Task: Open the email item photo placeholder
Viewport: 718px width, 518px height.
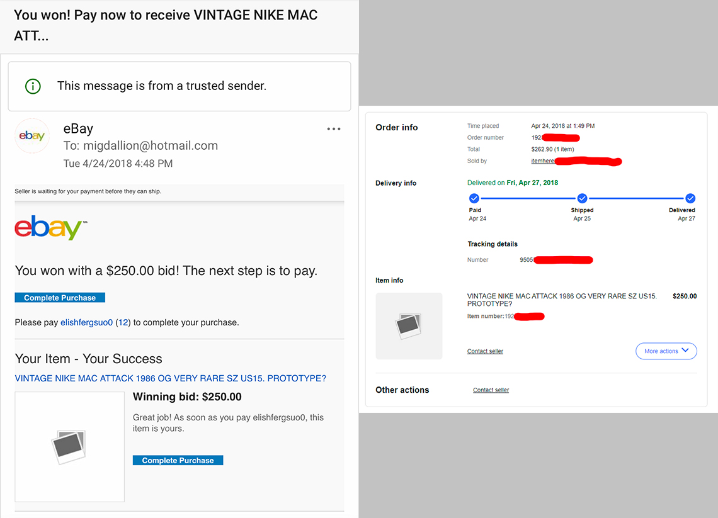Action: pos(69,447)
